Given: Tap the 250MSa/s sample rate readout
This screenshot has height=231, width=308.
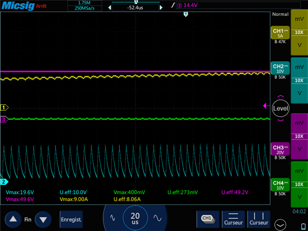Looking at the screenshot, I should coord(85,8).
